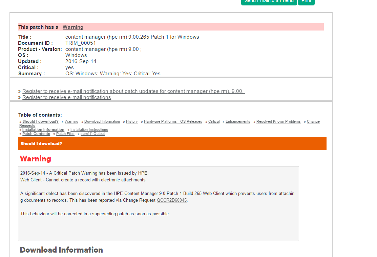Click the Download Information heading
The width and height of the screenshot is (377, 257).
61,250
